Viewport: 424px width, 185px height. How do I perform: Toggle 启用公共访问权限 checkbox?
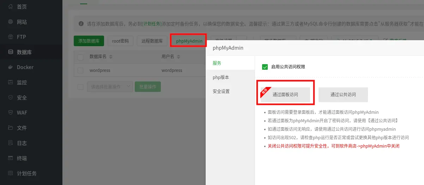[265, 67]
